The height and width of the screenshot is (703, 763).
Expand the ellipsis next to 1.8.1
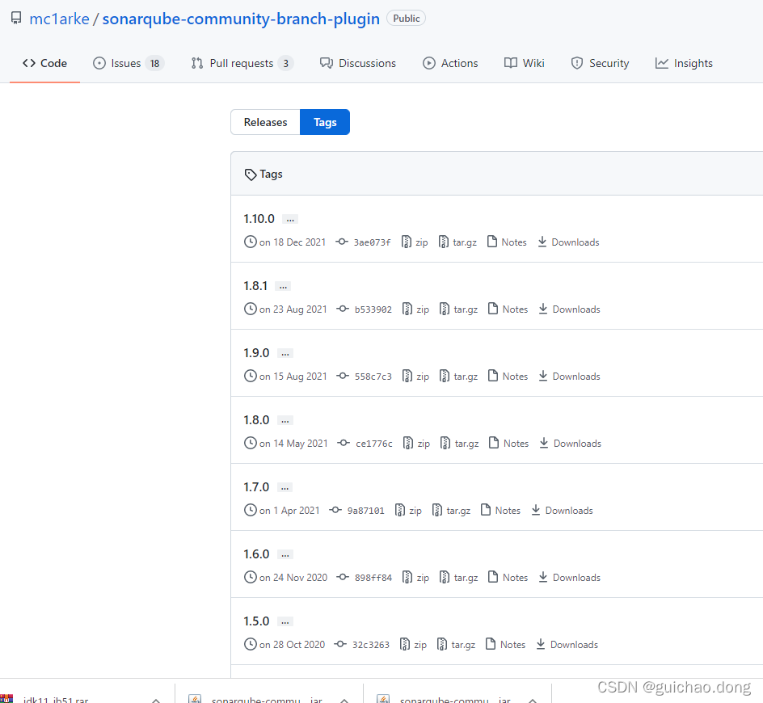pyautogui.click(x=283, y=287)
